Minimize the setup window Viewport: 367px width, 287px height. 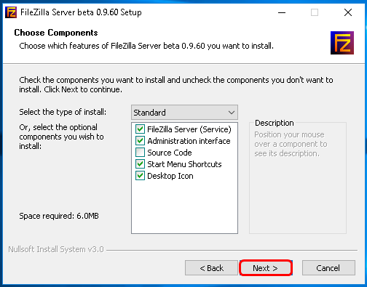point(282,12)
